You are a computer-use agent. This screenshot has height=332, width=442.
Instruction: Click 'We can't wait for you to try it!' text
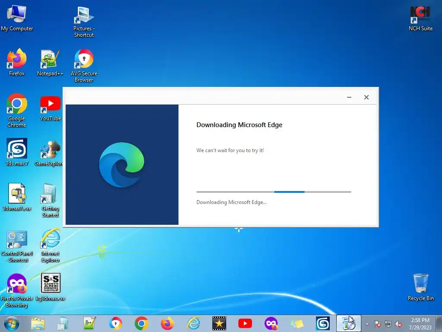230,150
